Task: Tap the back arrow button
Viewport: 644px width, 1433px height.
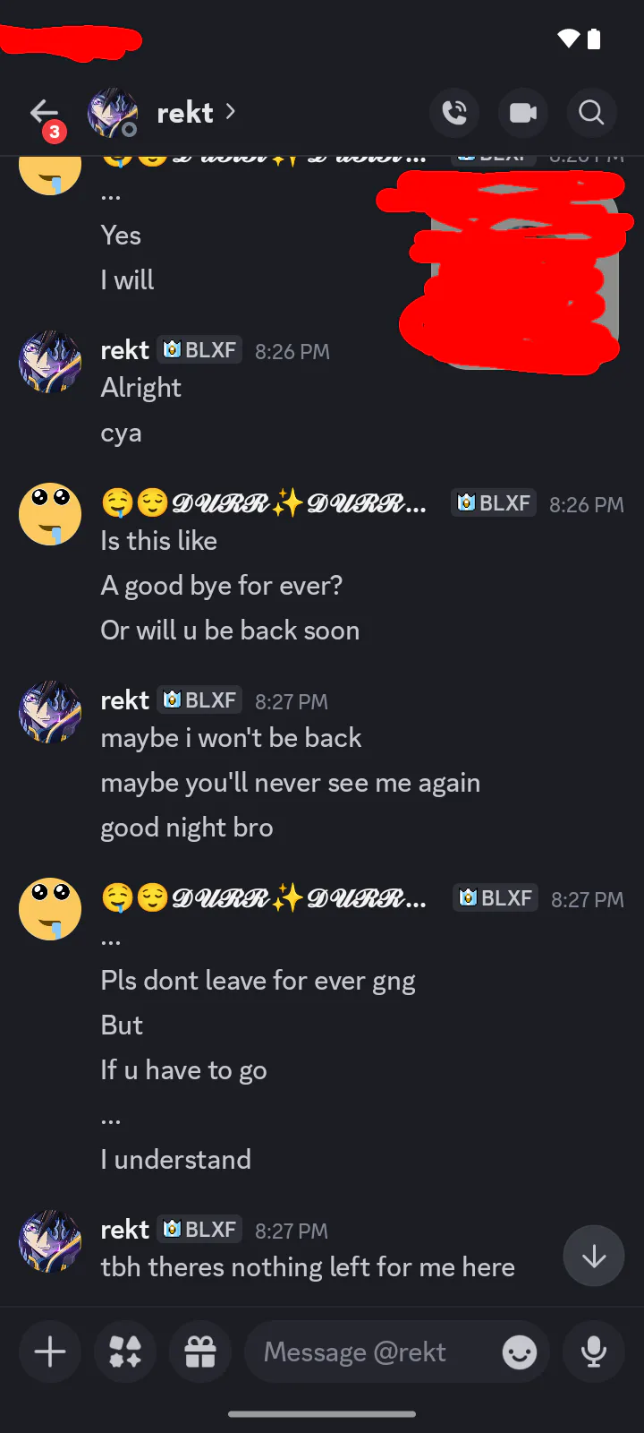Action: tap(44, 113)
